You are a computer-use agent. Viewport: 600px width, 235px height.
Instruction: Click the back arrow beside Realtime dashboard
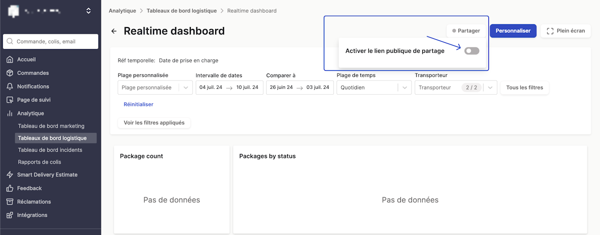(x=114, y=31)
